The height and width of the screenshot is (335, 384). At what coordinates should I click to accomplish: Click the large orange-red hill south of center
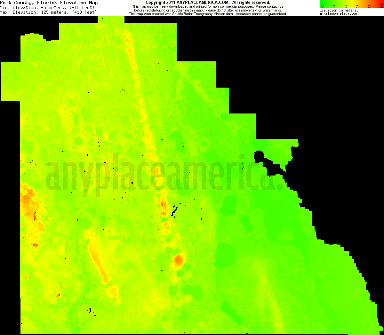point(178,260)
